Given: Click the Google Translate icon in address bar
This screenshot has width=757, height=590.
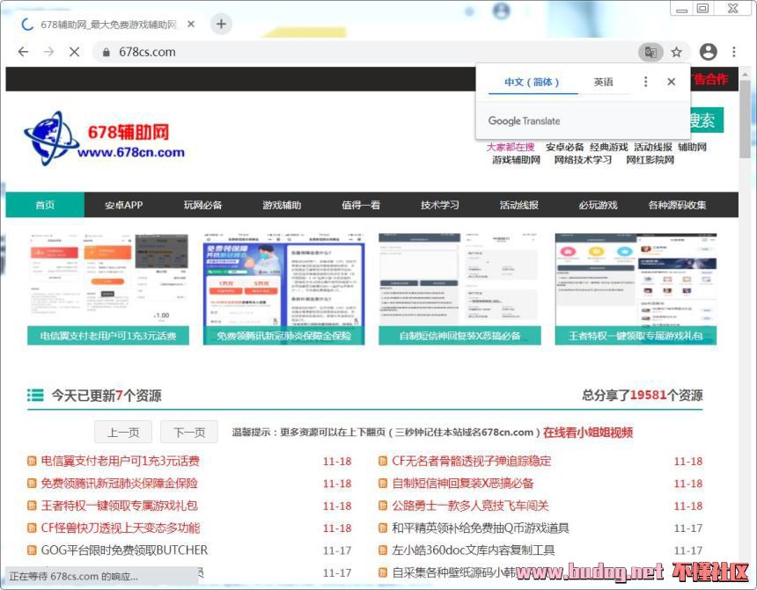Looking at the screenshot, I should click(650, 52).
